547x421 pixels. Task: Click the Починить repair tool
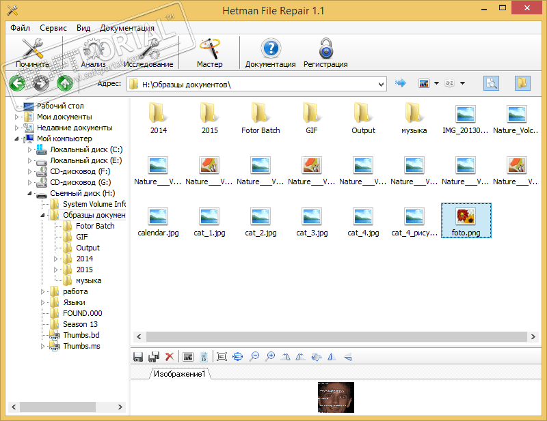click(32, 53)
